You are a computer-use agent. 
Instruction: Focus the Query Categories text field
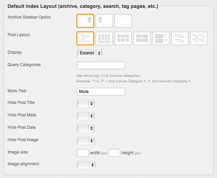coord(101,66)
